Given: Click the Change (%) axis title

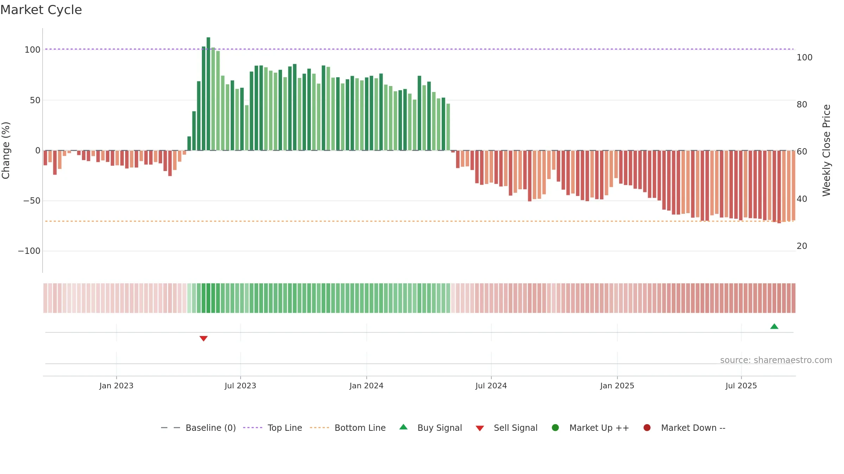Looking at the screenshot, I should click(6, 150).
